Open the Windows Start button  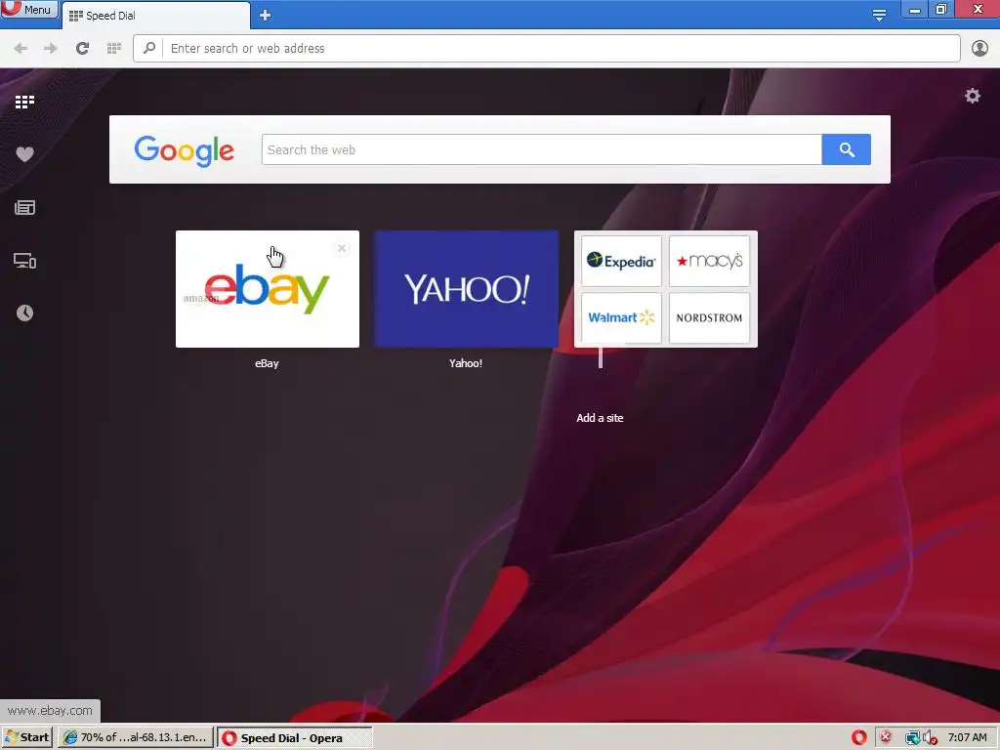point(26,737)
